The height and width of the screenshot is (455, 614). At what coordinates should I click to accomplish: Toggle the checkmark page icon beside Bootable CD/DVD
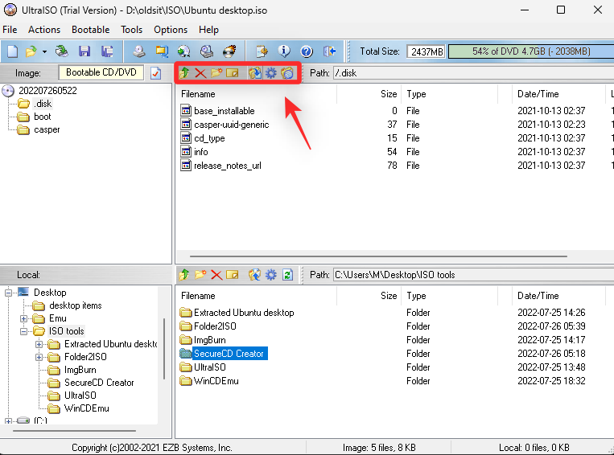click(x=156, y=73)
